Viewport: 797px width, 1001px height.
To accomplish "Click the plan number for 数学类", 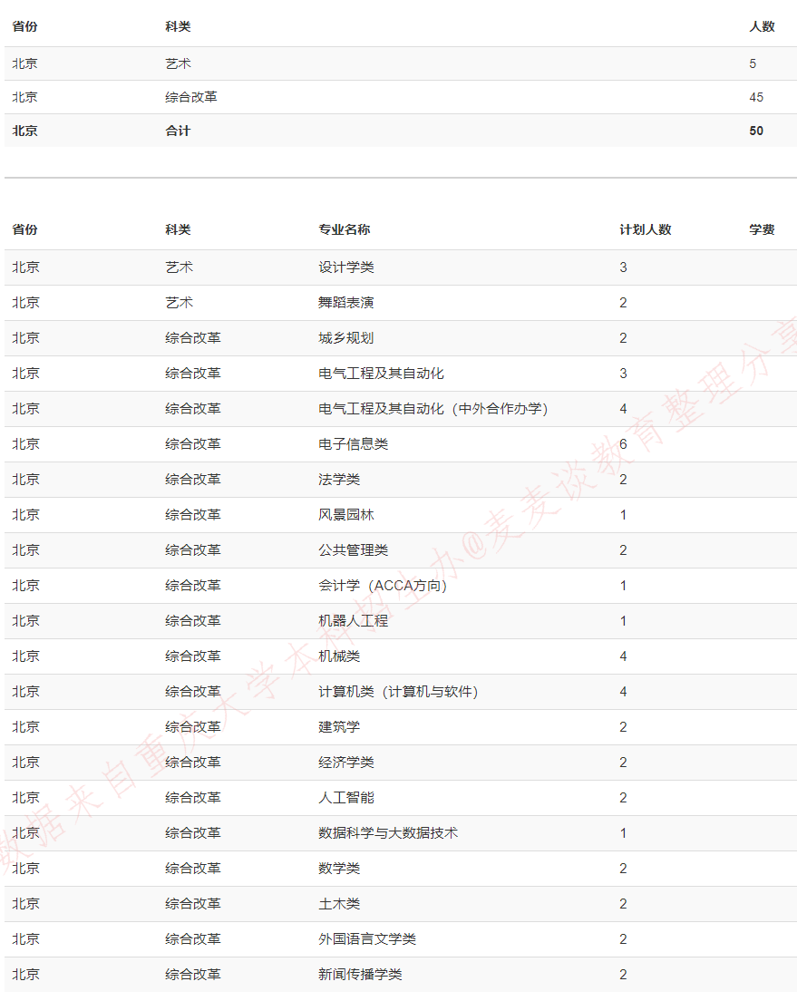I will (623, 869).
